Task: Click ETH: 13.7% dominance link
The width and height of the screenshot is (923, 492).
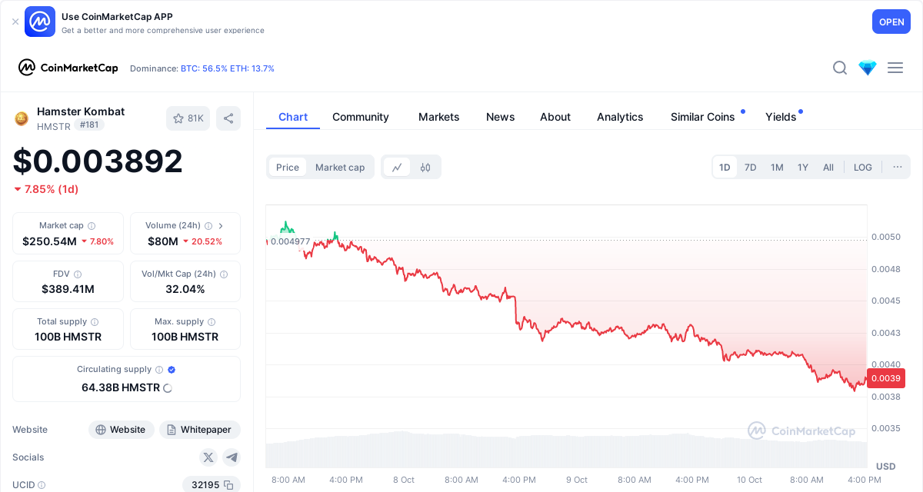Action: (252, 68)
